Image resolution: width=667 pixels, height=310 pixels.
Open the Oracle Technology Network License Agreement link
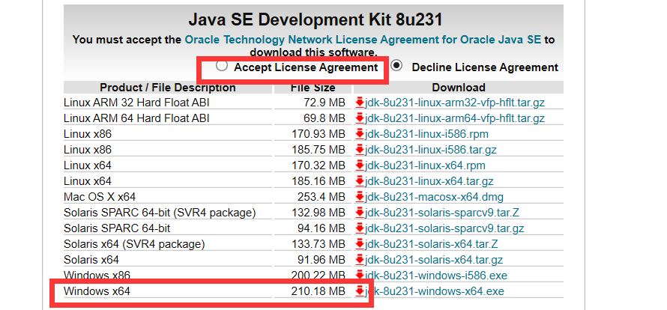pos(363,40)
